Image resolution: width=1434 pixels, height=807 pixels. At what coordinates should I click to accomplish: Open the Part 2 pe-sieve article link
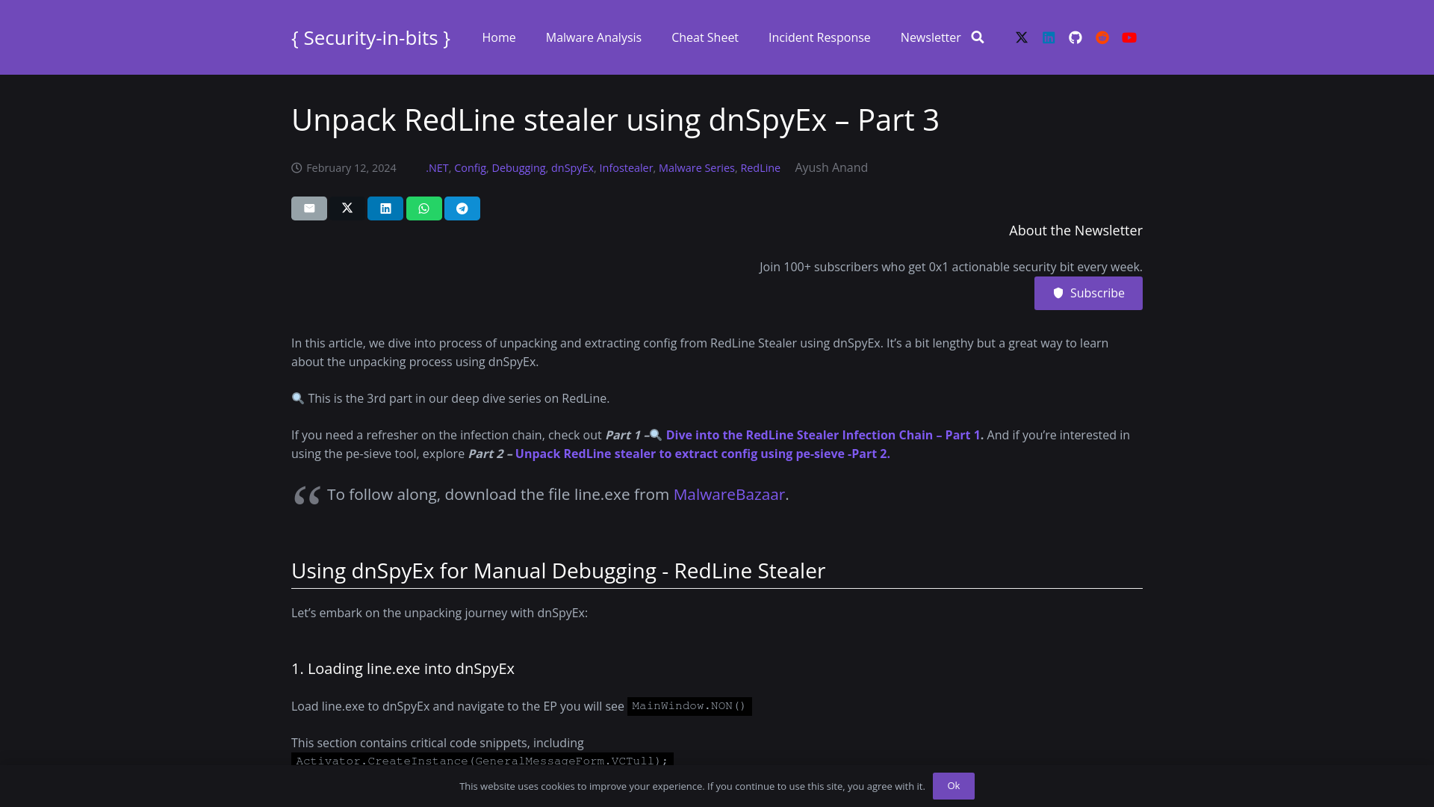pos(703,454)
